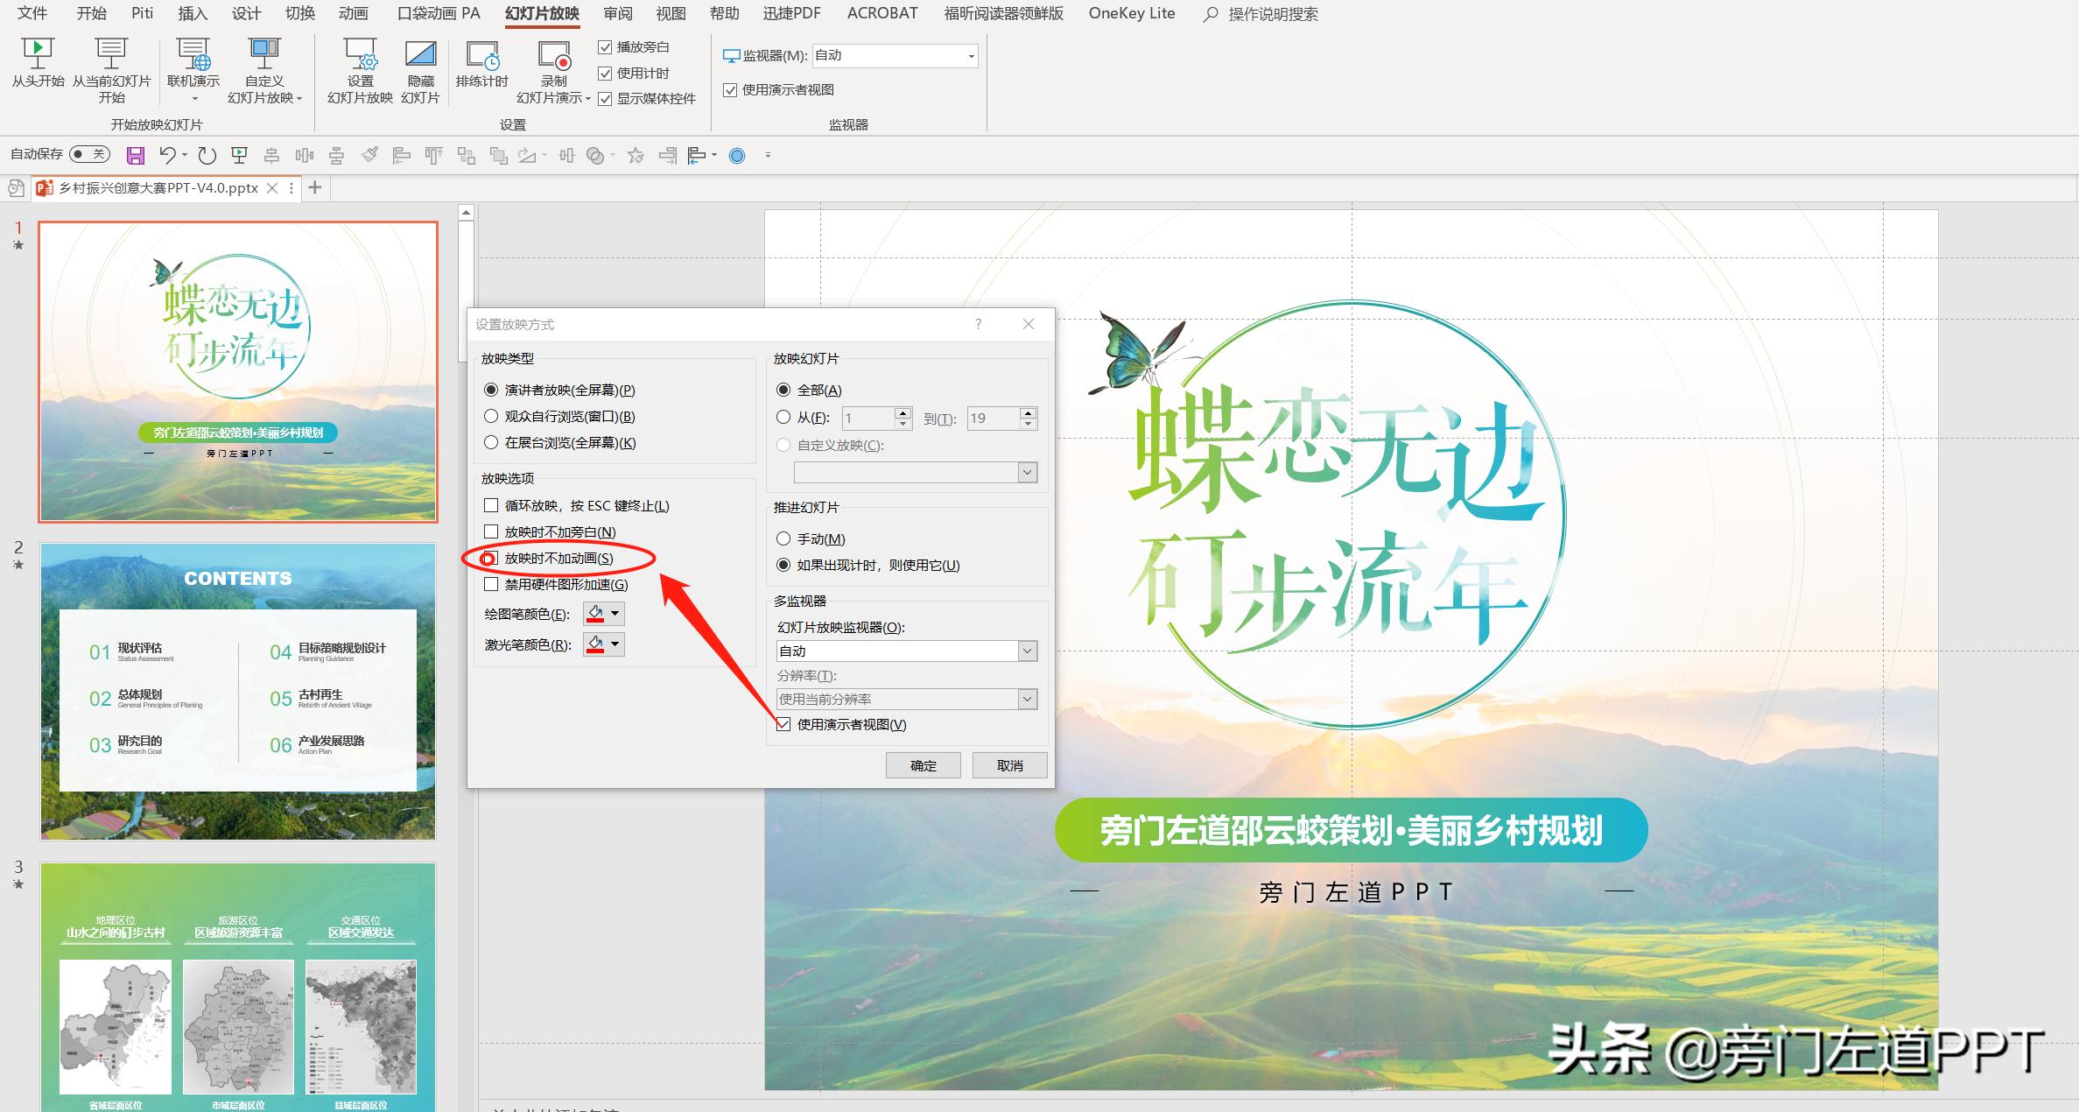The image size is (2079, 1112).
Task: Click the 取消 button in the dialog
Action: [x=1008, y=764]
